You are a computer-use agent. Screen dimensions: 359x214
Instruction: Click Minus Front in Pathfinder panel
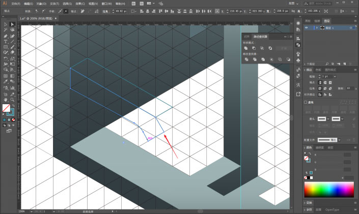click(x=254, y=48)
